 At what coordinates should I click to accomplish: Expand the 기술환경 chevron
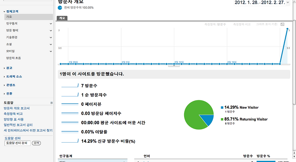[51, 37]
